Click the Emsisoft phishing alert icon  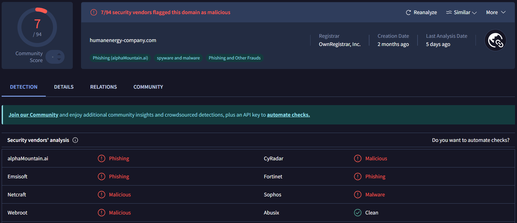101,177
